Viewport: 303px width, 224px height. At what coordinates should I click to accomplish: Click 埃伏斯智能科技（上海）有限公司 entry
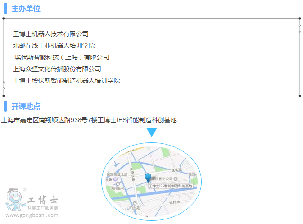(x=62, y=57)
